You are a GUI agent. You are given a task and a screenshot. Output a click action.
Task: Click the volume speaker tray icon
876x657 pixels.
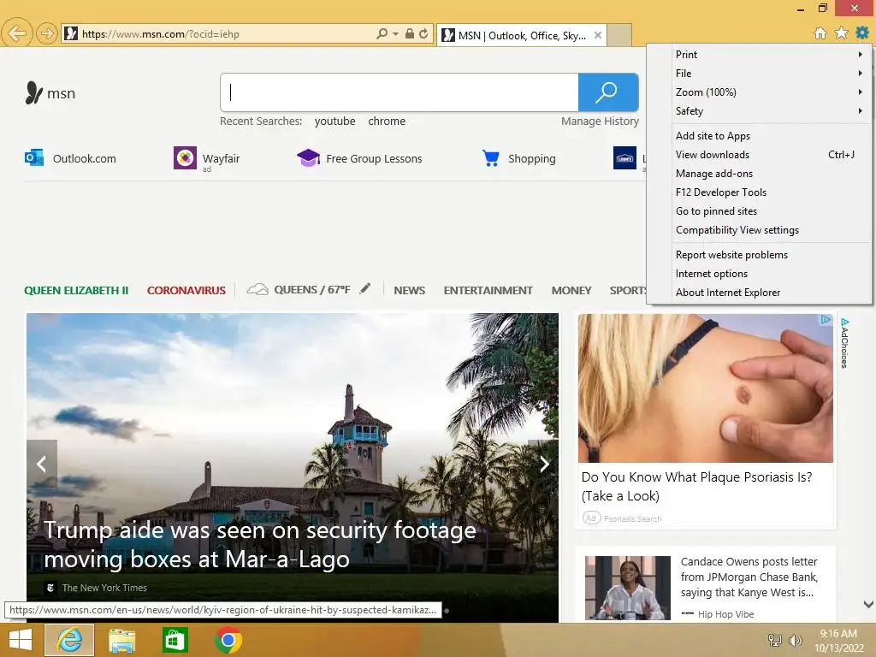pos(795,640)
